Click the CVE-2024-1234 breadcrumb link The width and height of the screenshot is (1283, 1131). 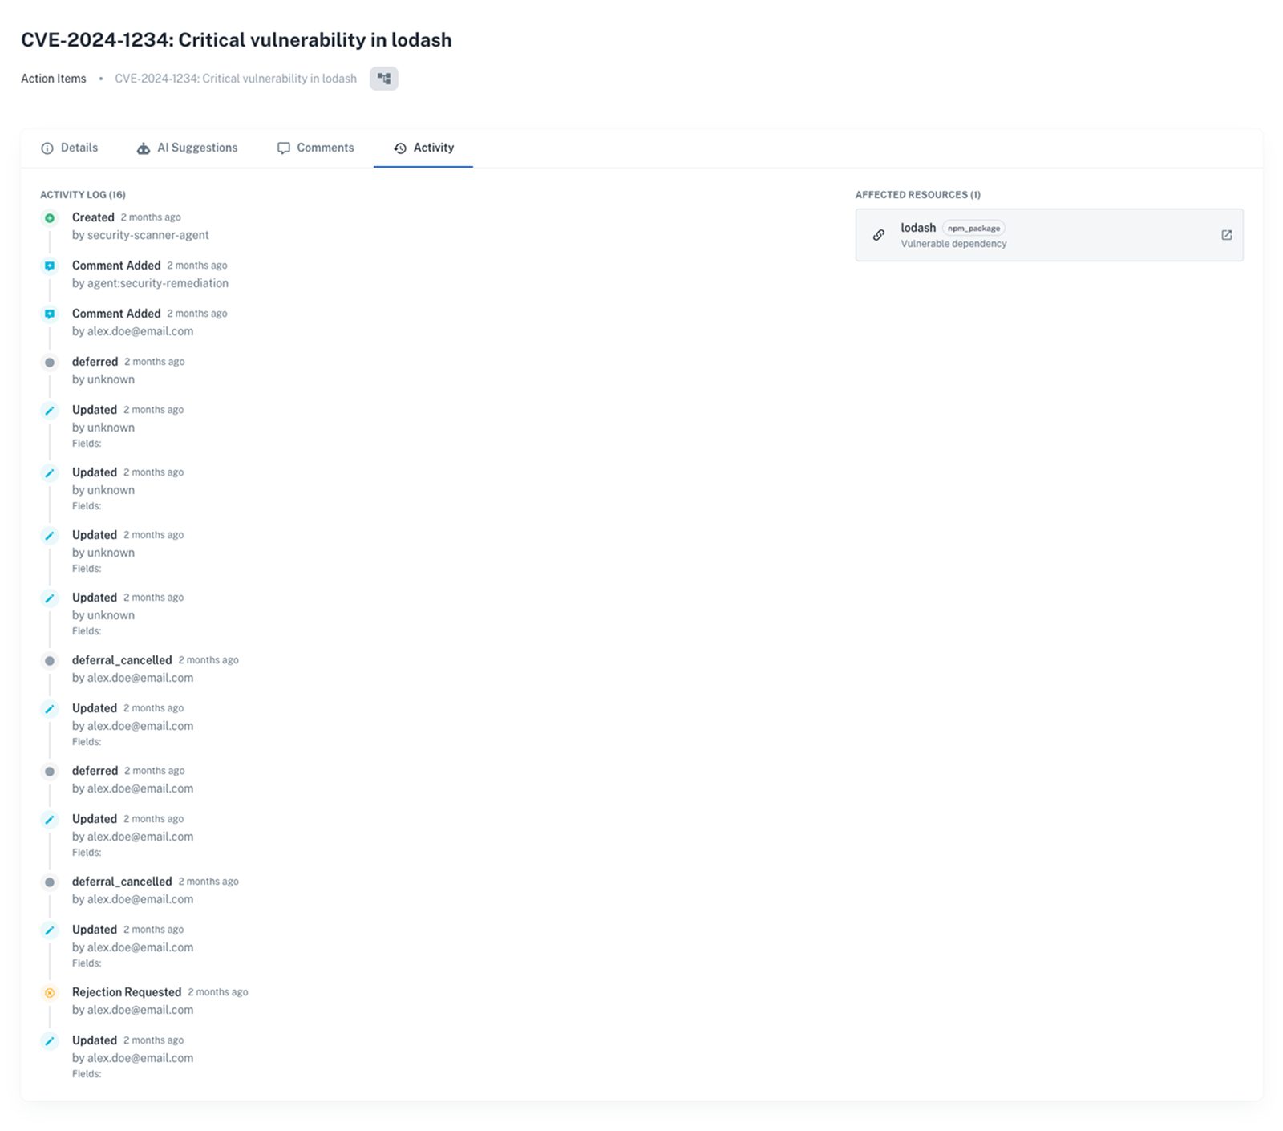pos(236,78)
